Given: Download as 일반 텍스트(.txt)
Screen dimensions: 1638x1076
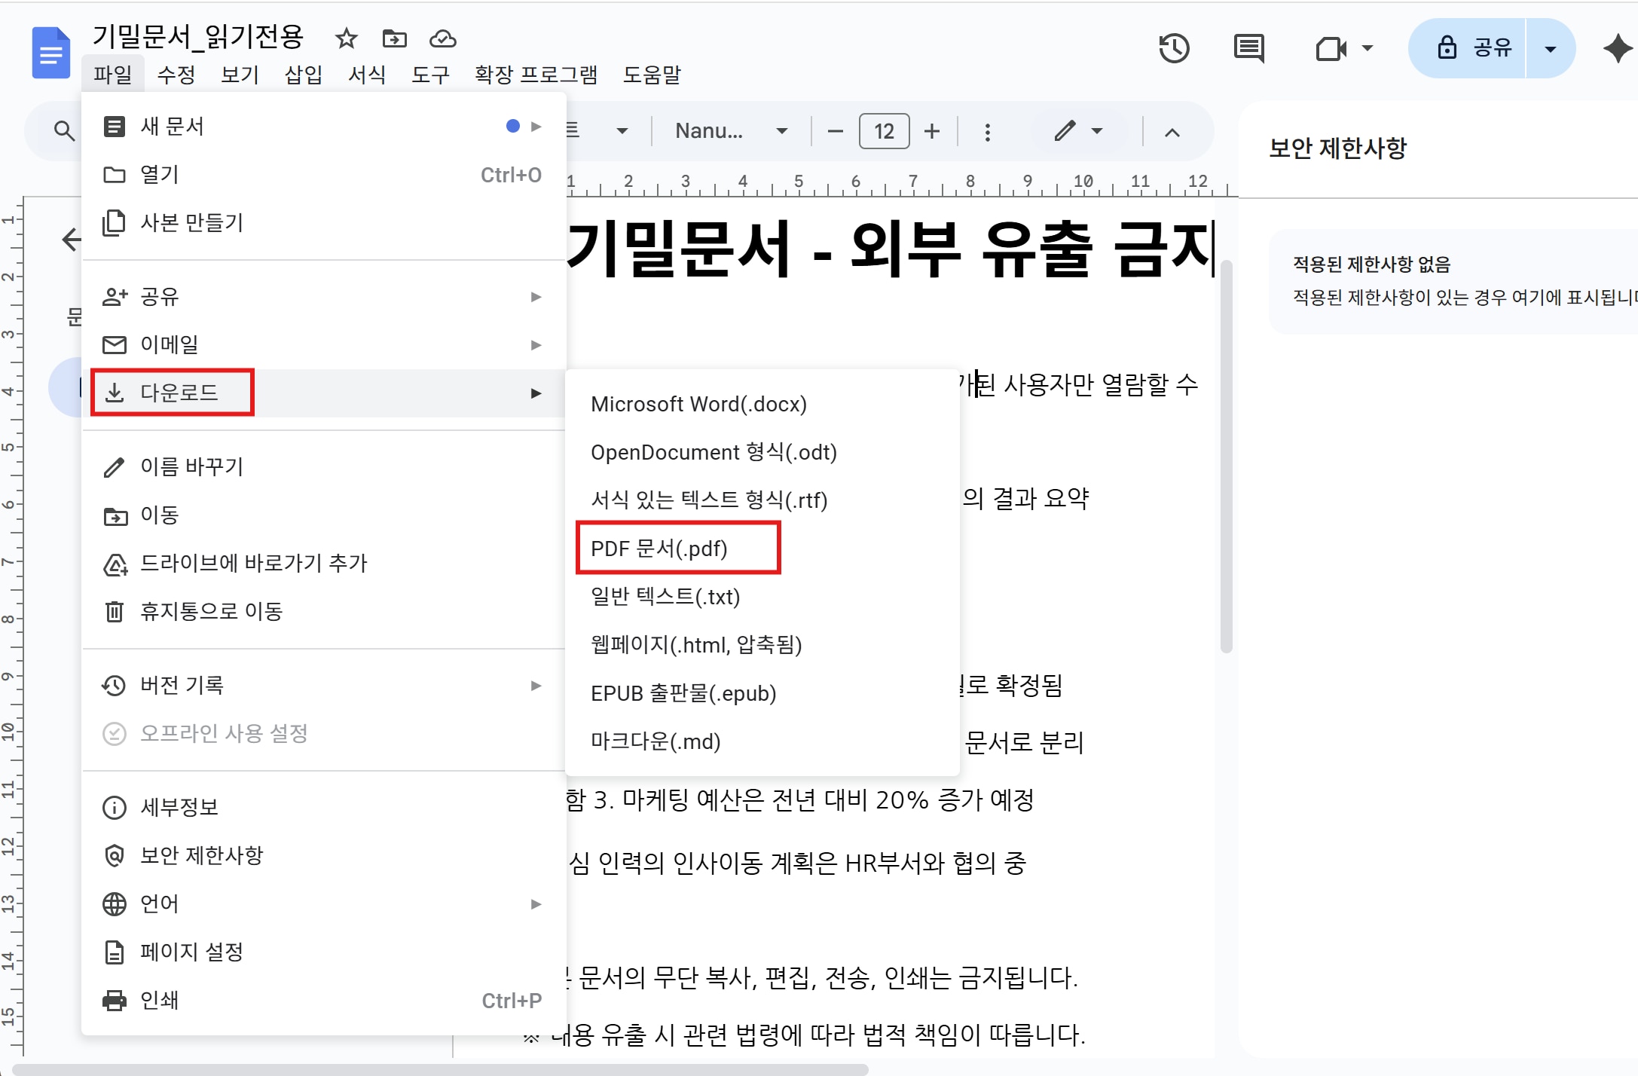Looking at the screenshot, I should (x=762, y=598).
